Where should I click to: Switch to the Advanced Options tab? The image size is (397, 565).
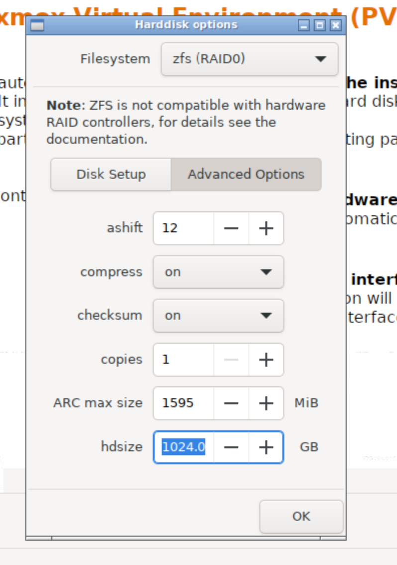coord(246,175)
